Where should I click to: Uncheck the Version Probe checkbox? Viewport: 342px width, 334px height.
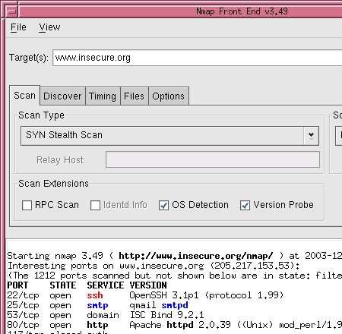pyautogui.click(x=245, y=205)
